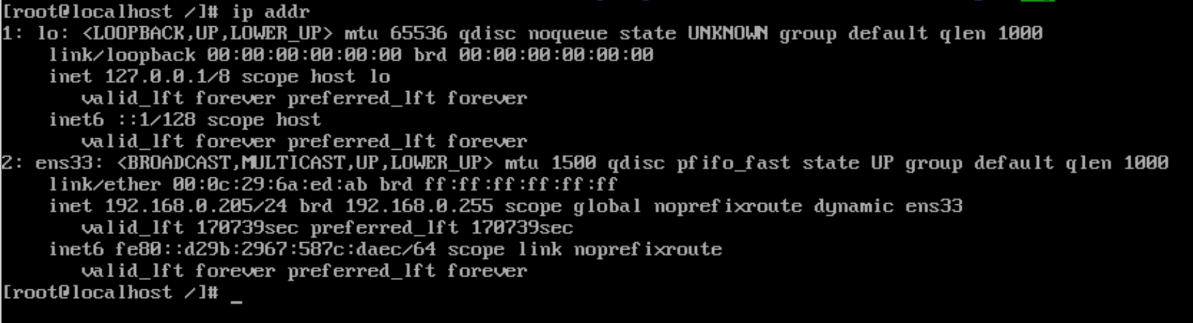This screenshot has height=323, width=1193.
Task: Click the green bar at the top edge
Action: 1038,1
